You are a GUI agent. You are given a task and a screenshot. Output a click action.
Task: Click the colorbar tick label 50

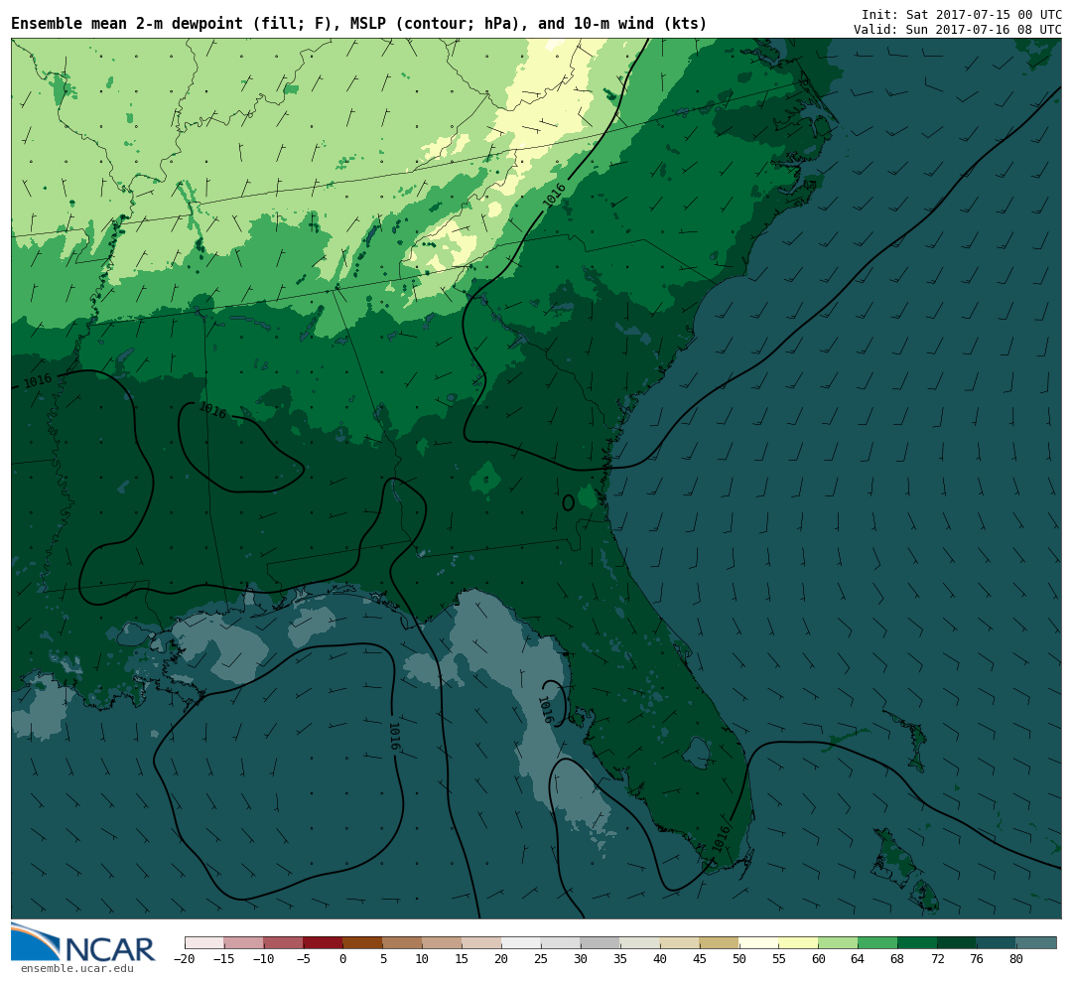[x=738, y=959]
